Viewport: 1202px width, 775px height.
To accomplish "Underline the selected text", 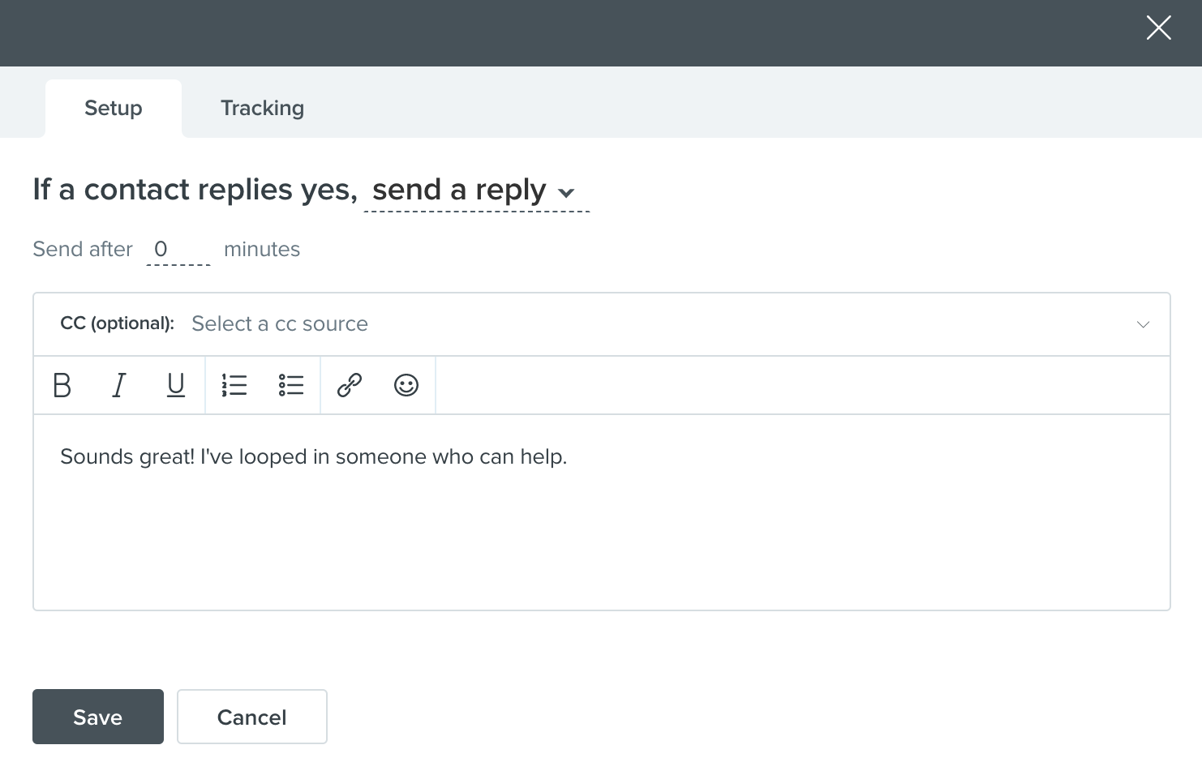I will coord(176,385).
